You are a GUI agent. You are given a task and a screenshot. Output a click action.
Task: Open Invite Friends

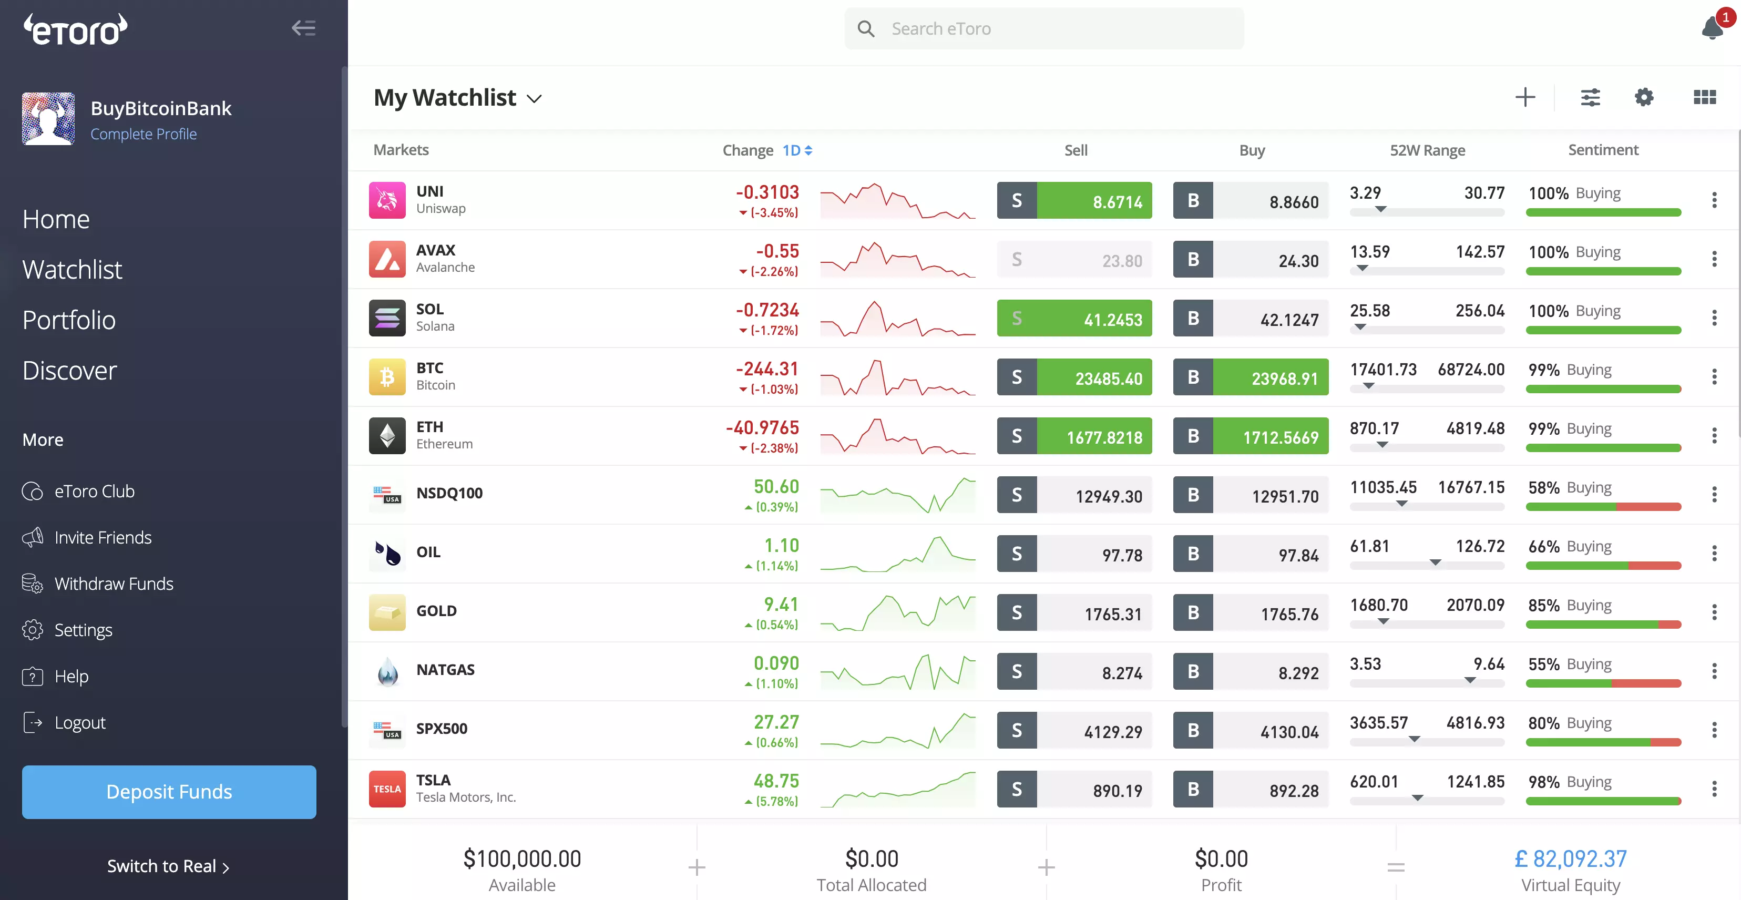pos(87,537)
